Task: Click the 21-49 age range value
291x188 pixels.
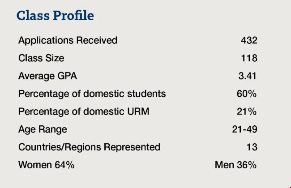Action: [244, 129]
